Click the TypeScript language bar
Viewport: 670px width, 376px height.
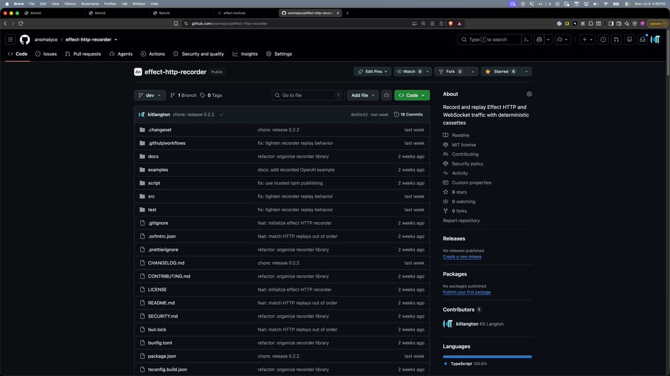487,357
